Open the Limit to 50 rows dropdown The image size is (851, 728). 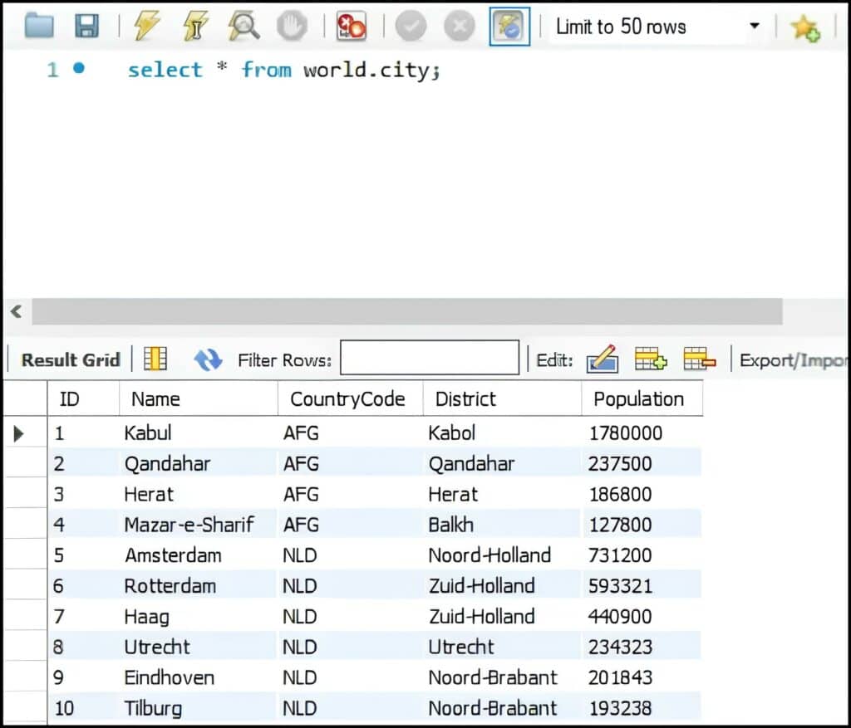(648, 27)
